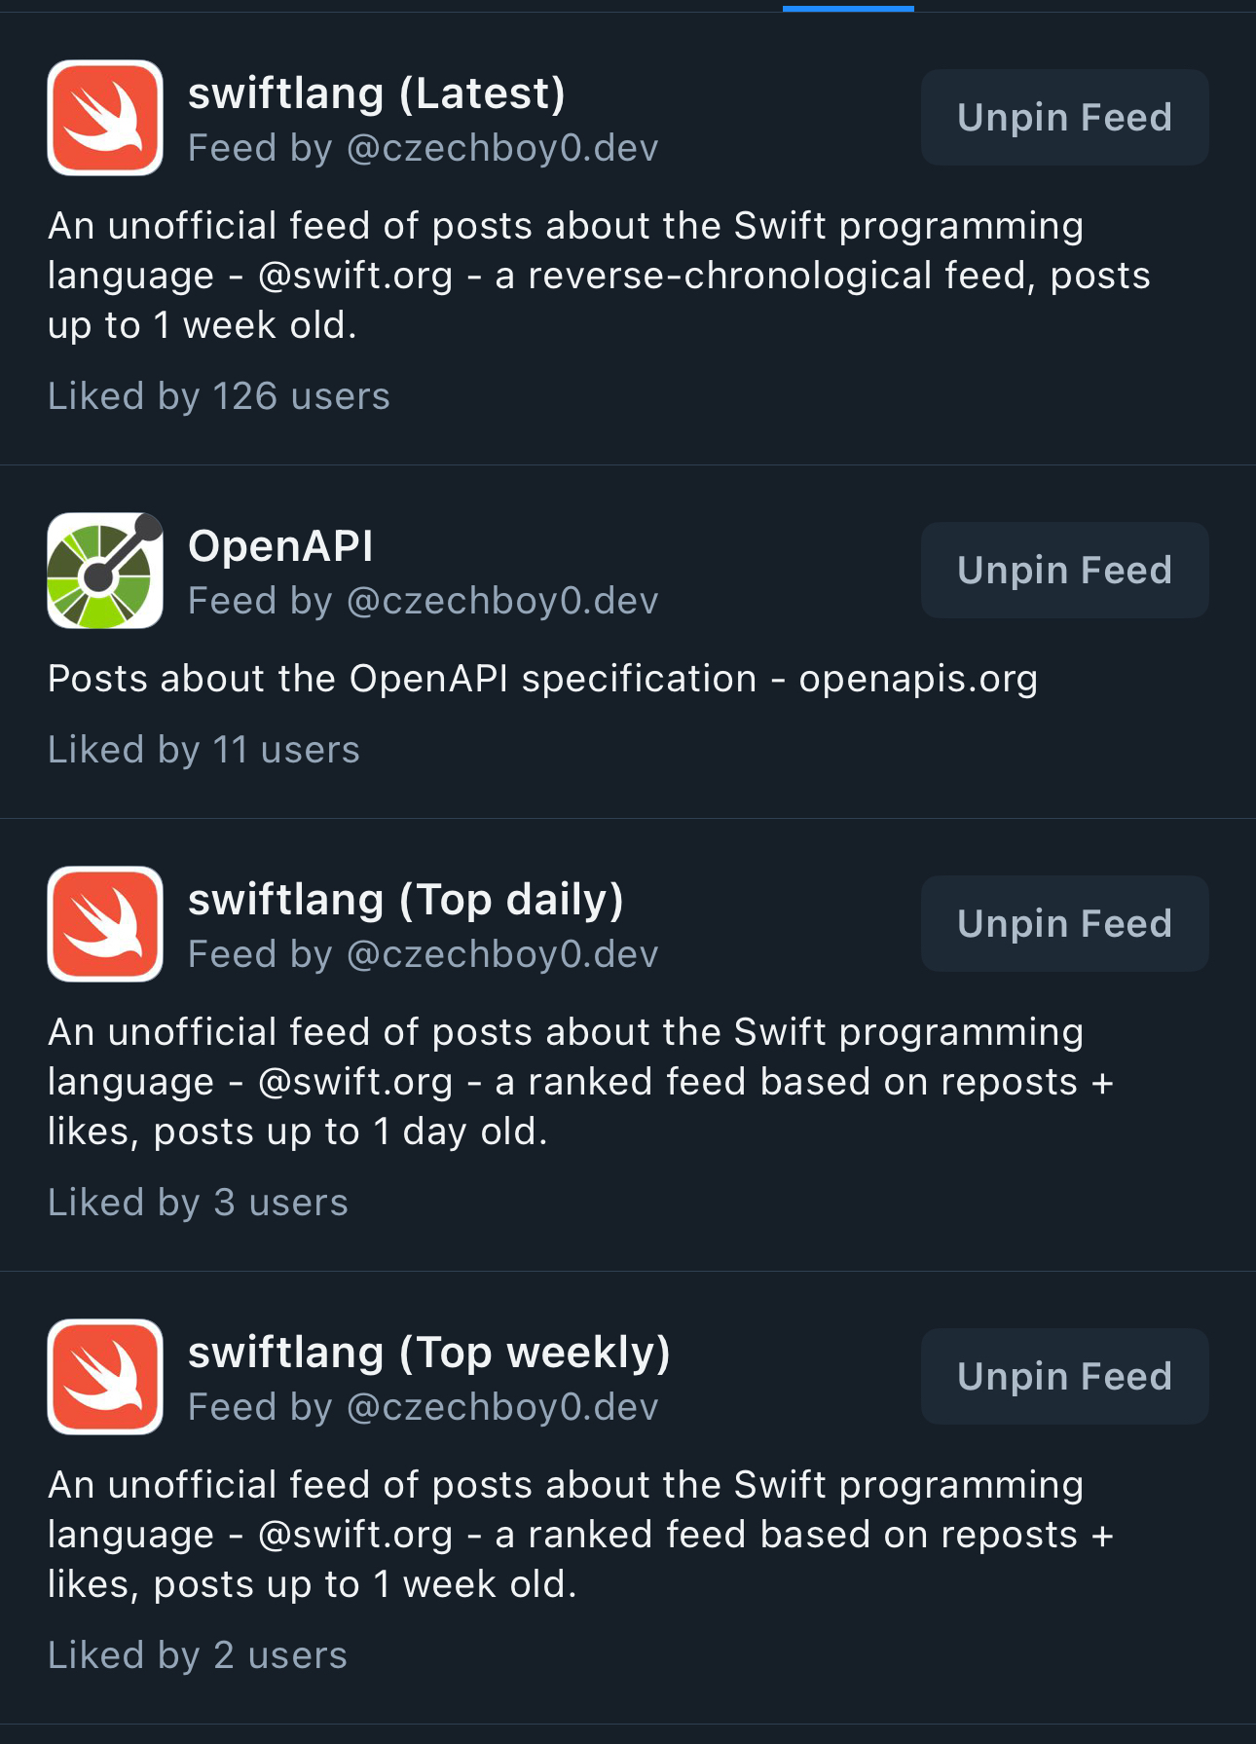Open the swiftlang (Top daily) title
Screen dimensions: 1256x1744
tap(405, 901)
